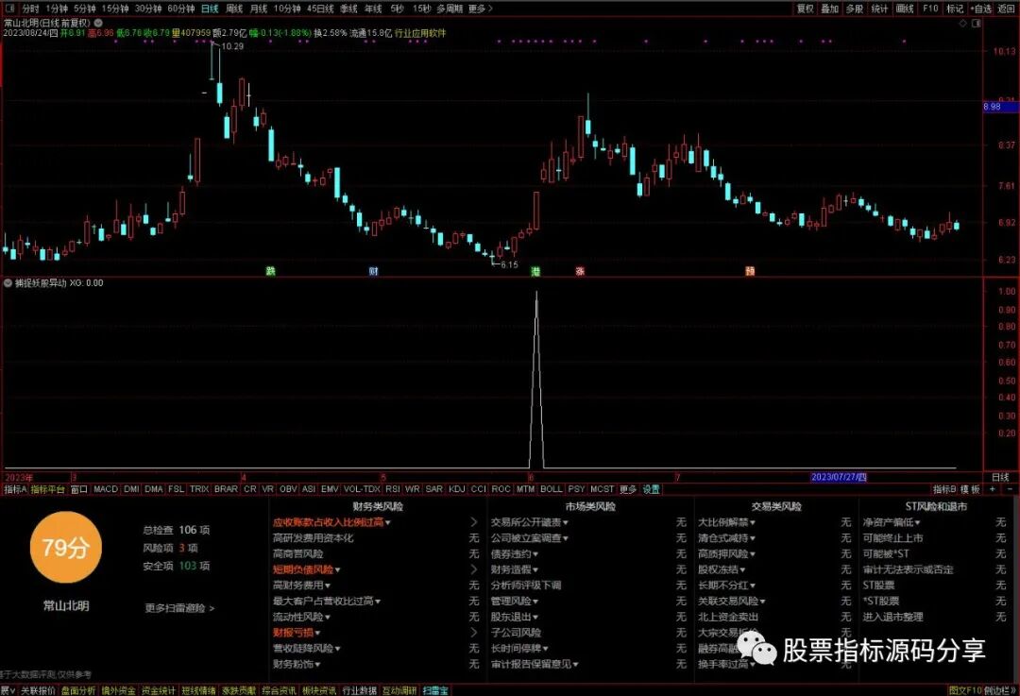Viewport: 1020px width, 696px height.
Task: Click the 行业应用软件 sector label
Action: coord(420,32)
